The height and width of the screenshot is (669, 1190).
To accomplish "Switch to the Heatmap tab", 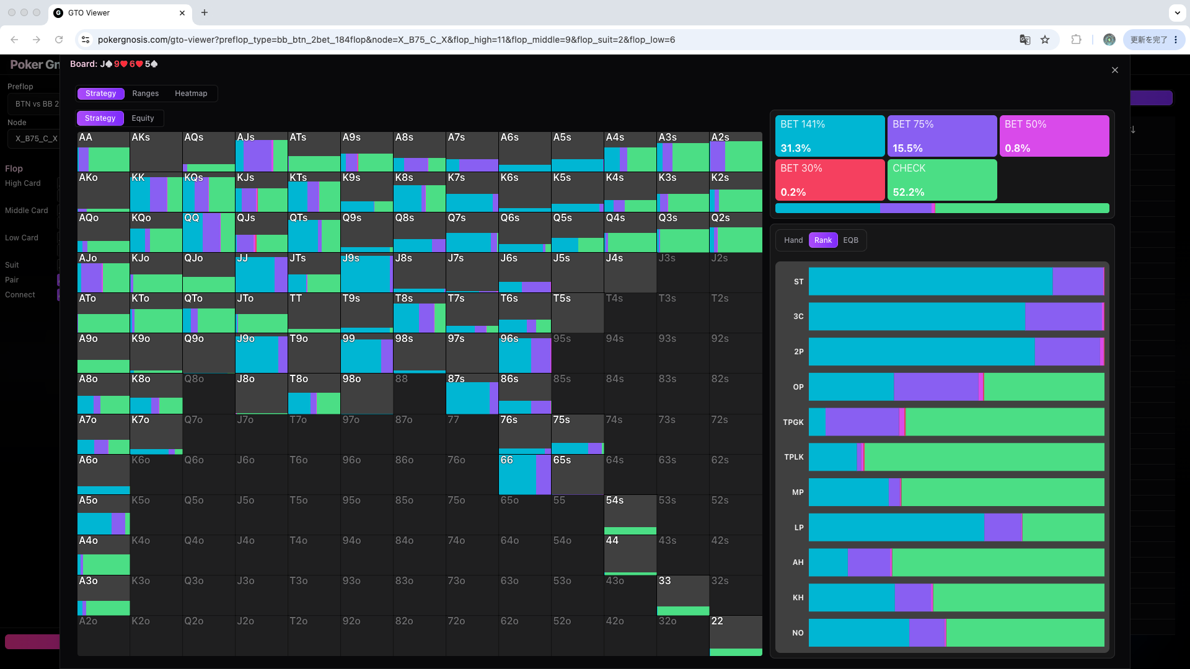I will 191,94.
